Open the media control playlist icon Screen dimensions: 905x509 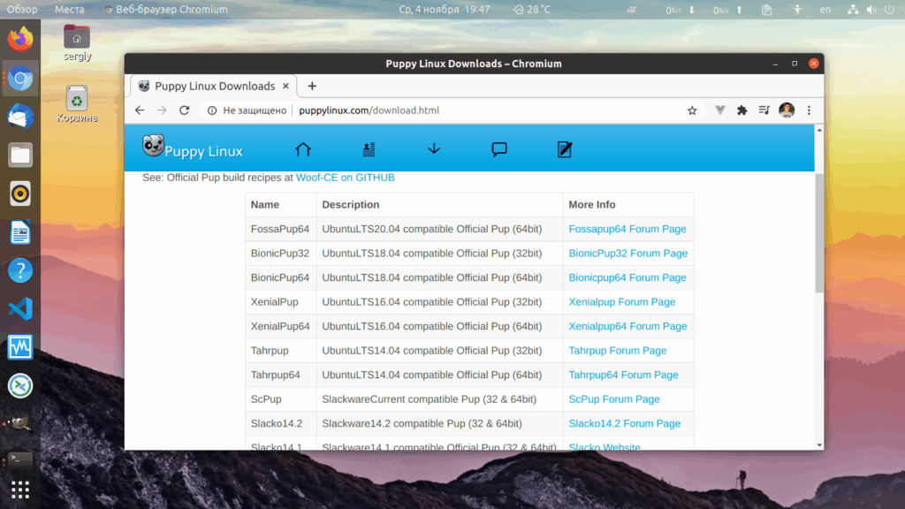point(764,110)
